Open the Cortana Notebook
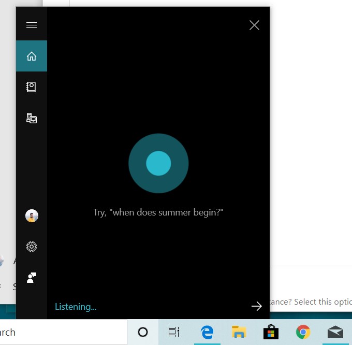The width and height of the screenshot is (352, 345). click(x=31, y=87)
